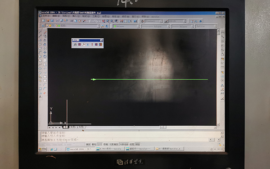Open the AutoCut menu
Viewport: 270px width, 169px height.
click(x=155, y=17)
